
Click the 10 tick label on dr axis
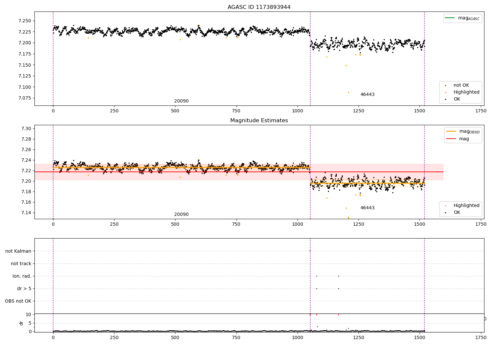pos(29,315)
